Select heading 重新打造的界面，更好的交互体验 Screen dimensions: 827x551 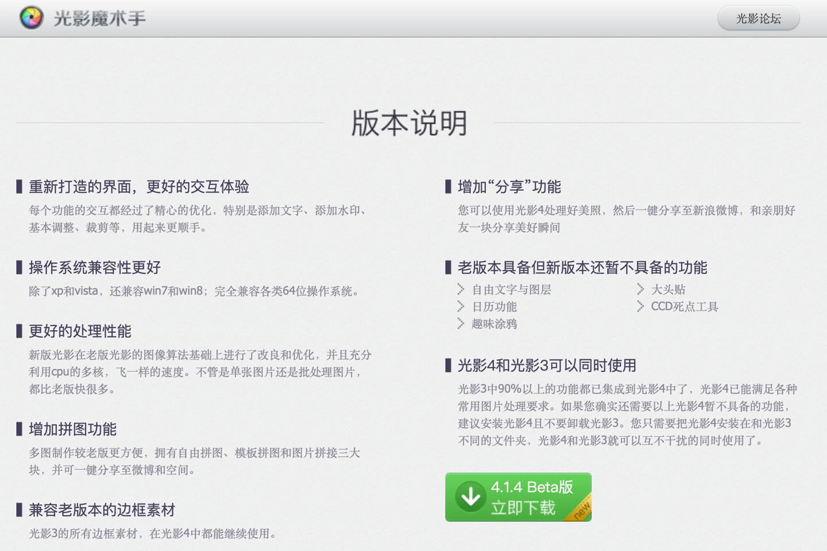tap(139, 187)
